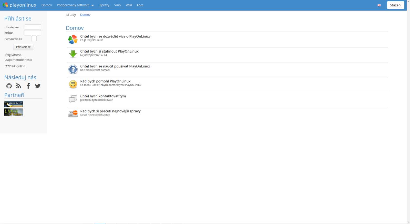Click the '277 lidí online' text
This screenshot has height=224, width=410.
(15, 66)
